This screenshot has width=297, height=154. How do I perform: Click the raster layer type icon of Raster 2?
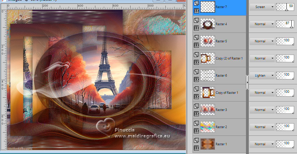coord(196,123)
